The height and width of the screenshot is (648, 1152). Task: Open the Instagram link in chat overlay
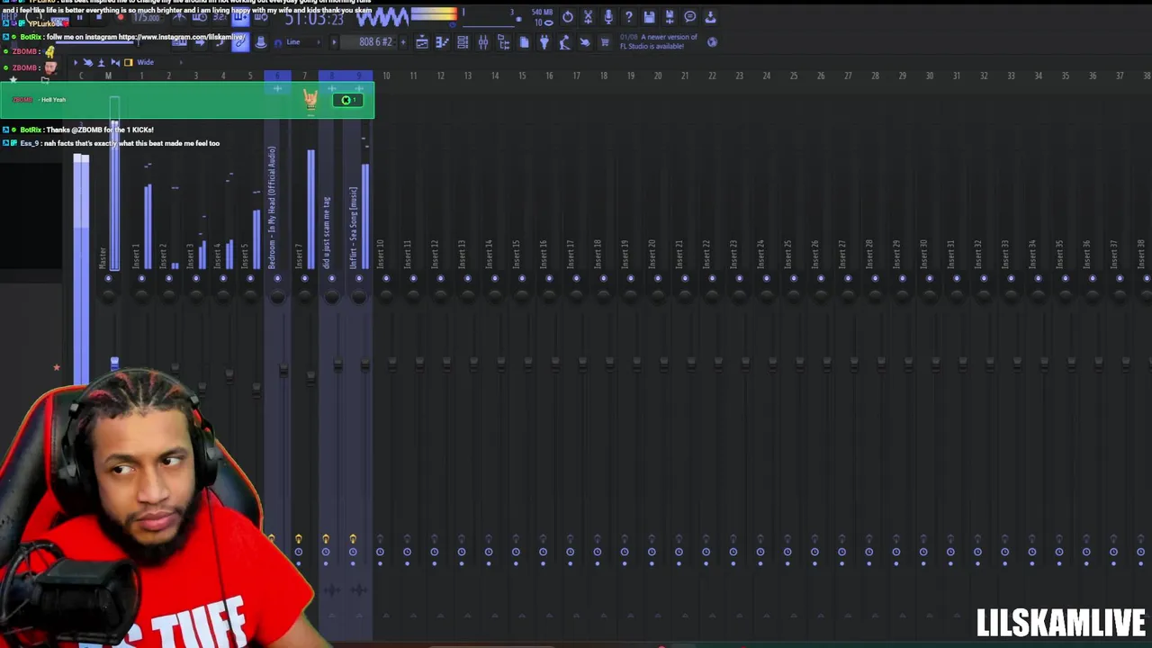[182, 37]
